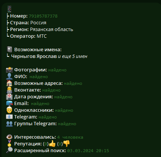Click the phone number 79105787378
The width and height of the screenshot is (161, 157).
click(x=43, y=16)
